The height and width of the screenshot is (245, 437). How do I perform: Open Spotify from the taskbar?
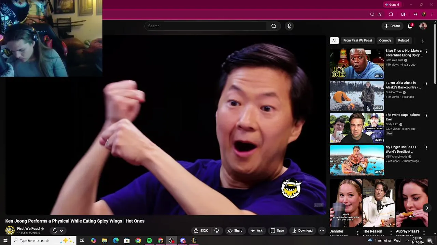tap(149, 241)
